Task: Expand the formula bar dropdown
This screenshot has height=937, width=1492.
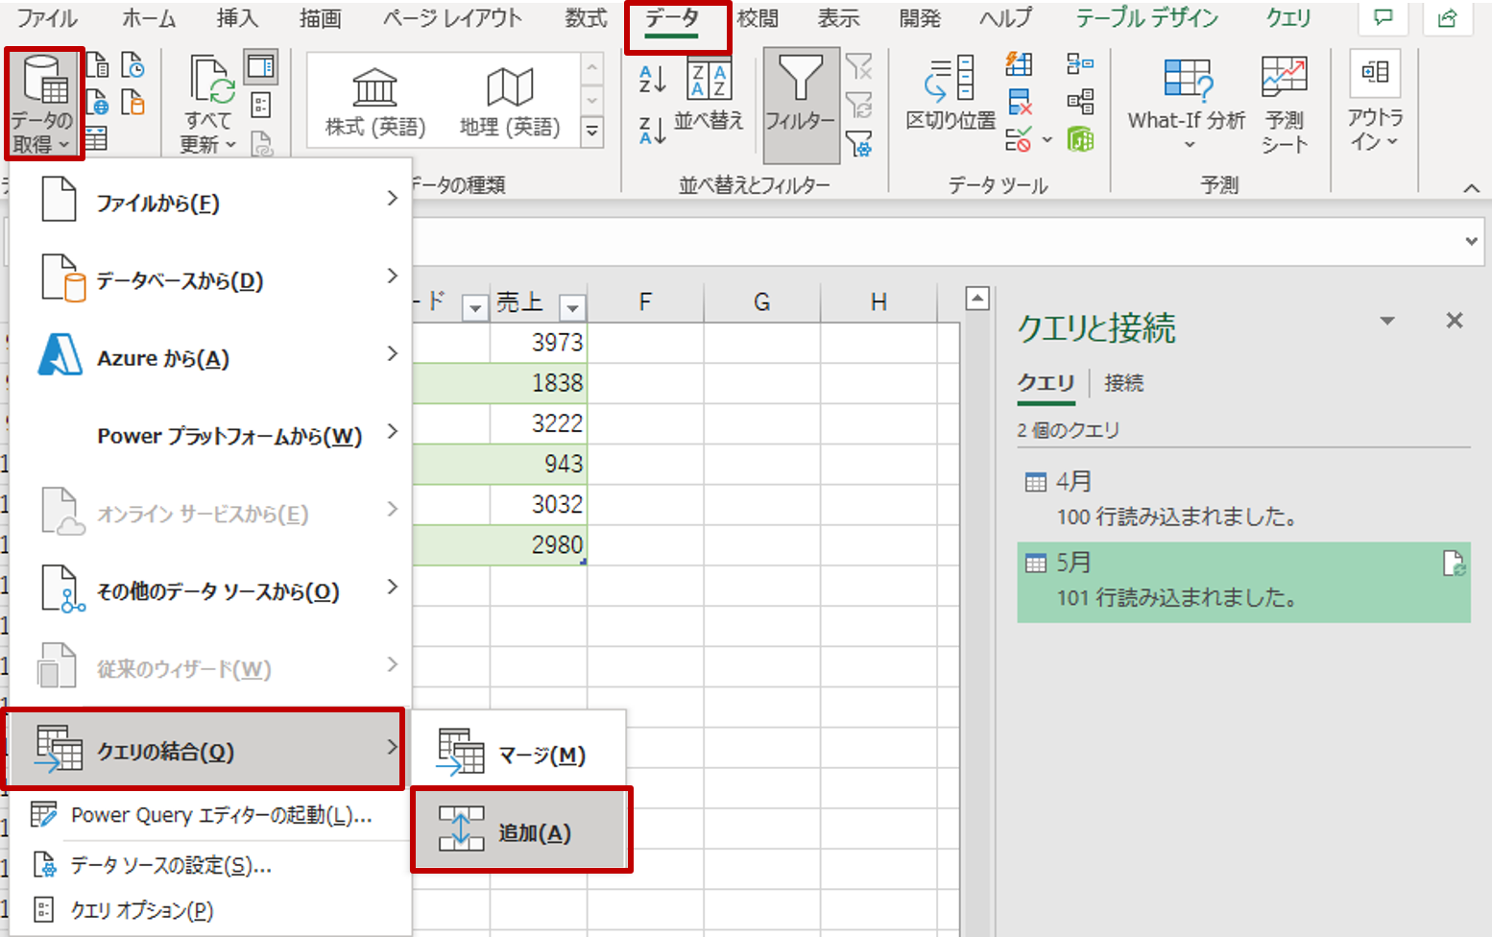Action: [1471, 242]
